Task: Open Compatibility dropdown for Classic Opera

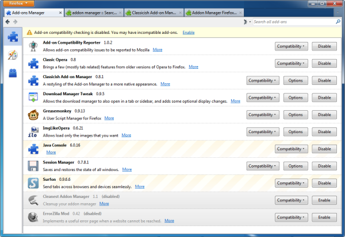Action: coord(291,64)
